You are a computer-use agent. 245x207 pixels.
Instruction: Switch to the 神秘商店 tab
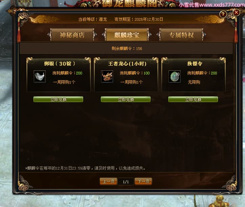72,35
